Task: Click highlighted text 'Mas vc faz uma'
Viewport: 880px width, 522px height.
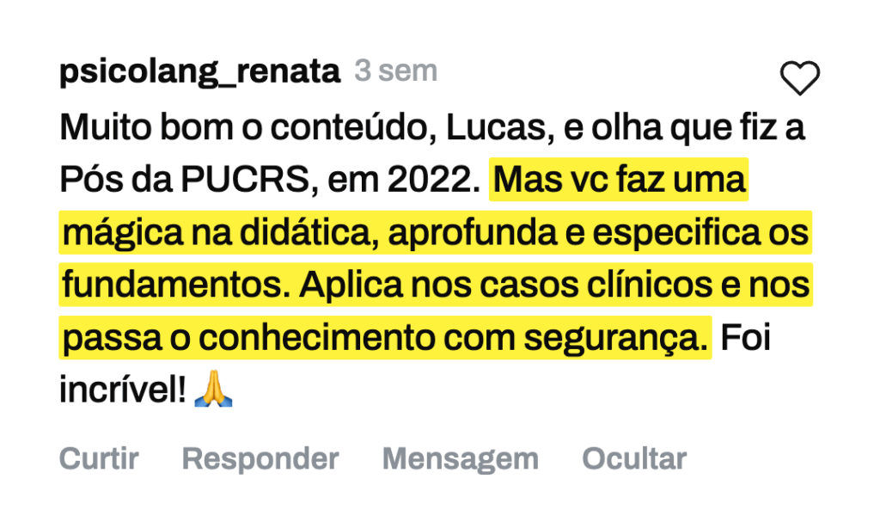Action: [619, 179]
